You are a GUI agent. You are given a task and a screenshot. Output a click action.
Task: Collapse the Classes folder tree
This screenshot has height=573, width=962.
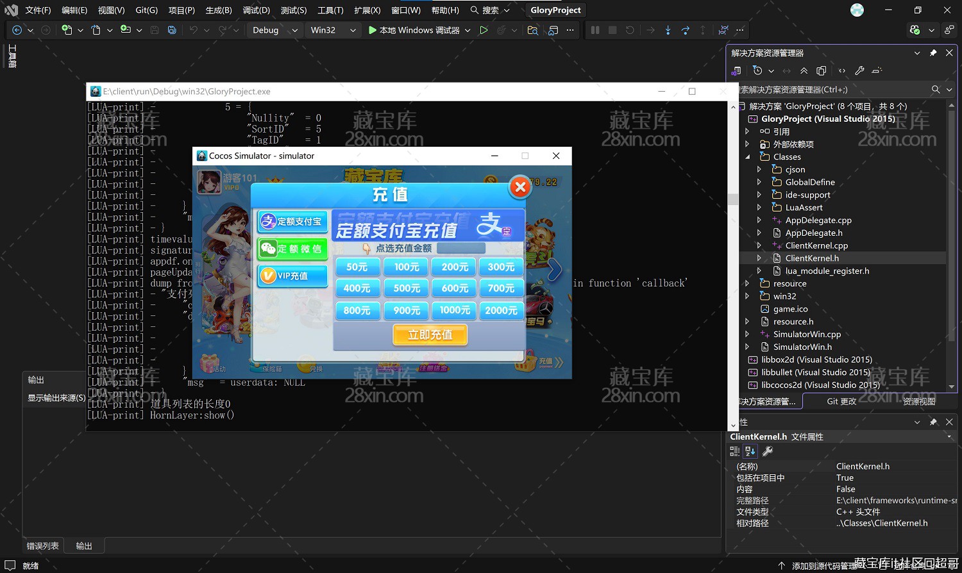(x=747, y=156)
